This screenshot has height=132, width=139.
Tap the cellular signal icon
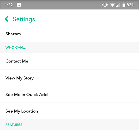[118, 5]
